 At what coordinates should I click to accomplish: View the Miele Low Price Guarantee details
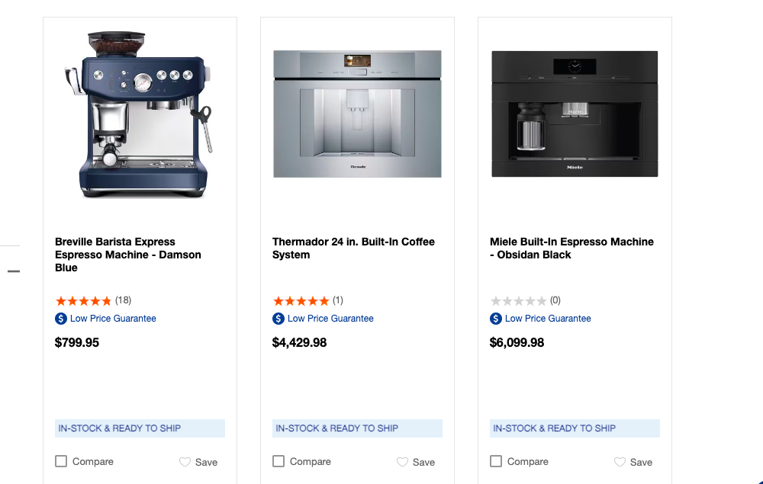click(x=548, y=319)
